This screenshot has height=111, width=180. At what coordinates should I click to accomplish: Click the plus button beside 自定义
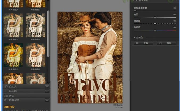pos(47,87)
